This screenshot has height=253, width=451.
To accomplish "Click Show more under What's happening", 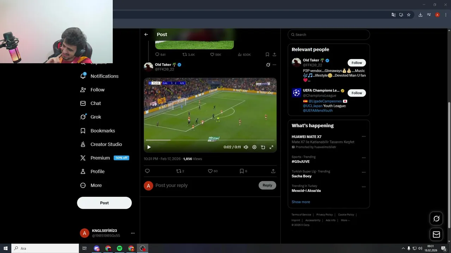I will (x=301, y=202).
